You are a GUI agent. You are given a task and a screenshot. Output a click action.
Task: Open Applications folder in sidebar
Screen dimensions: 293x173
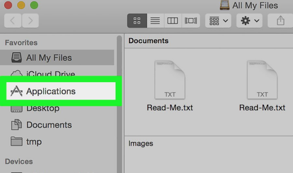tap(61, 91)
